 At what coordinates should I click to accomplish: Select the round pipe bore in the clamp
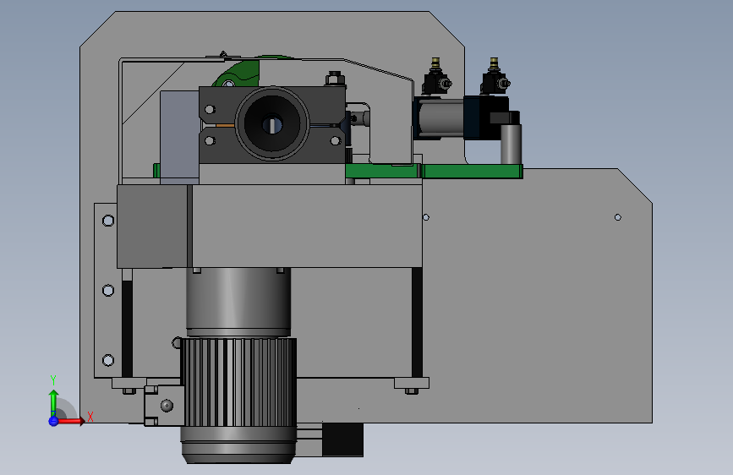coord(272,124)
